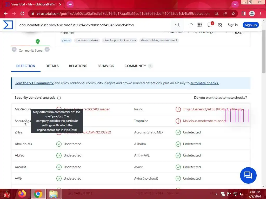This screenshot has height=199, width=266.
Task: Follow the automate checks link
Action: 205,83
